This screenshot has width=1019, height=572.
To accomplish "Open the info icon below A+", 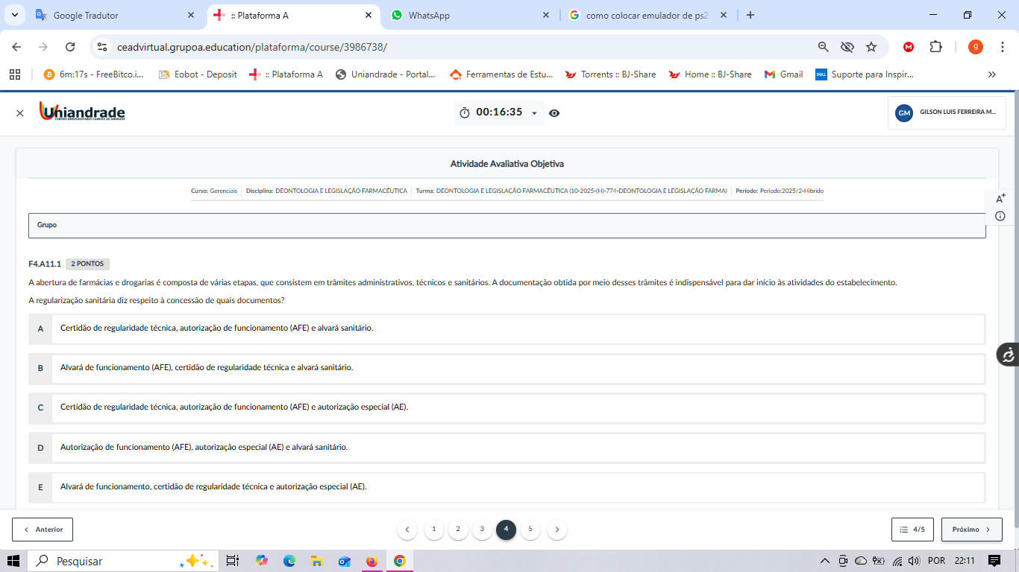I will pos(1000,216).
